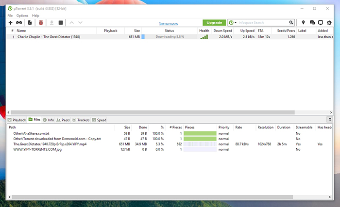Select The.Great.Dictator.1940.720p.BrRip.x264.YIFY.mp4 file
This screenshot has height=207, width=340.
[50, 144]
